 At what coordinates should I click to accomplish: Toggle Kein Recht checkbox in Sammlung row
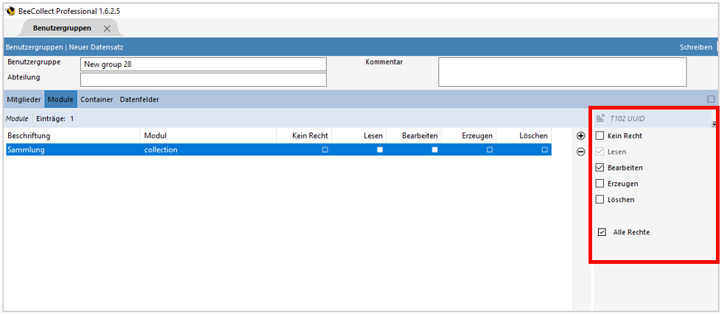(325, 150)
